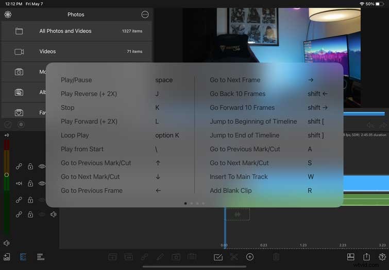Tap the share export icon
389x270 pixels.
click(366, 257)
